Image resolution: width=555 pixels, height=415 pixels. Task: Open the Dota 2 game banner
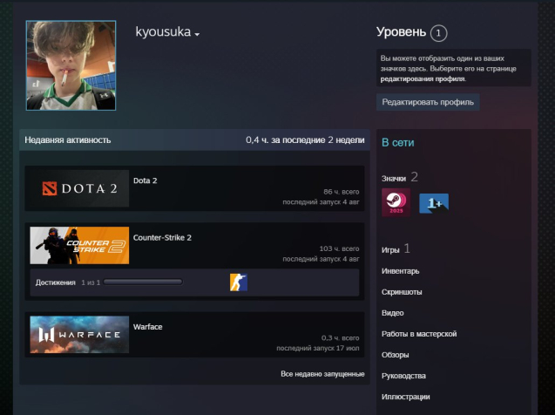[79, 188]
